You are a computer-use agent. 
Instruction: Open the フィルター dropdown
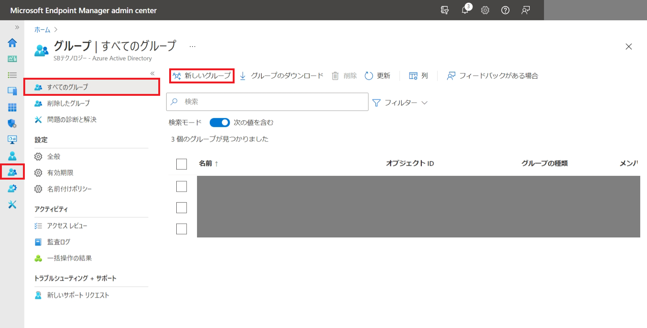[400, 103]
